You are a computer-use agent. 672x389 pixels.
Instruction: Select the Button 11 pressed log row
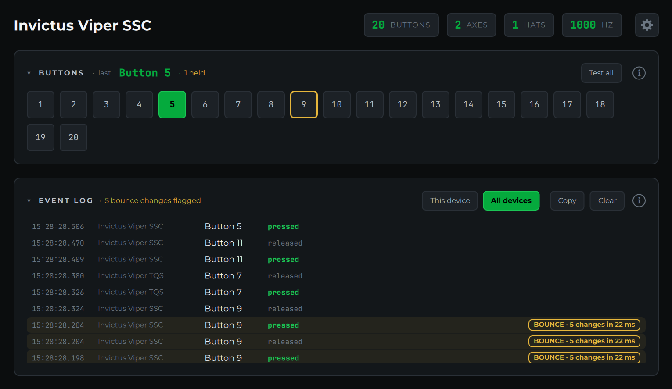click(336, 259)
